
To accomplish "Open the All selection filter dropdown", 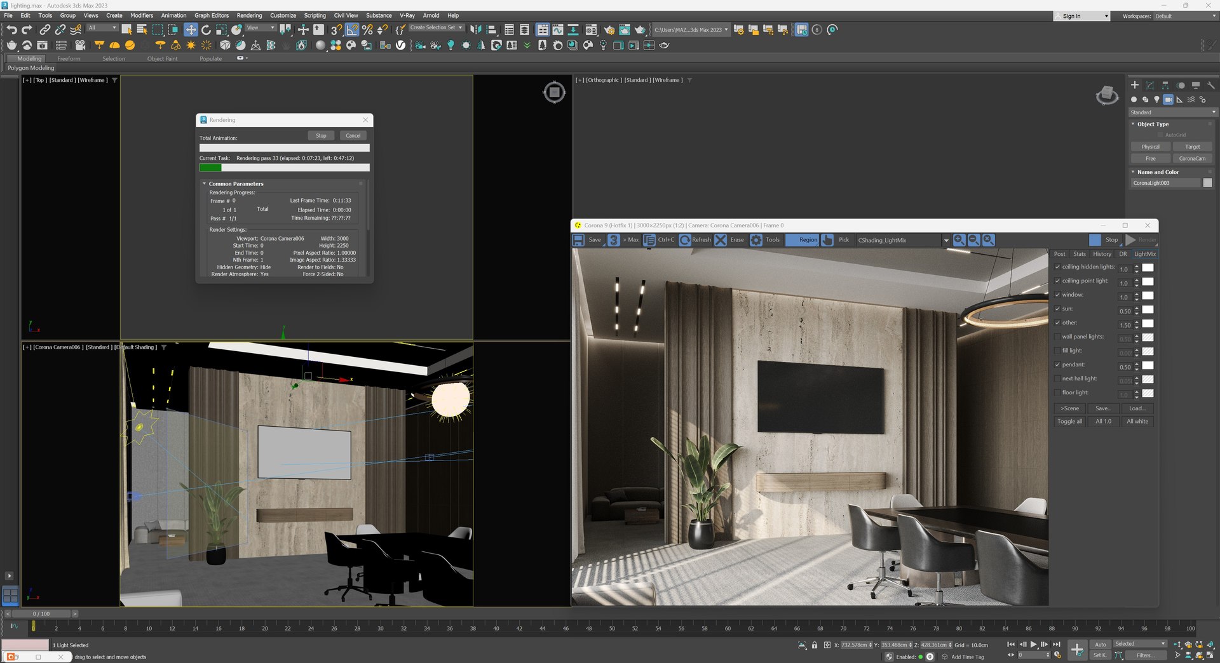I will [102, 28].
